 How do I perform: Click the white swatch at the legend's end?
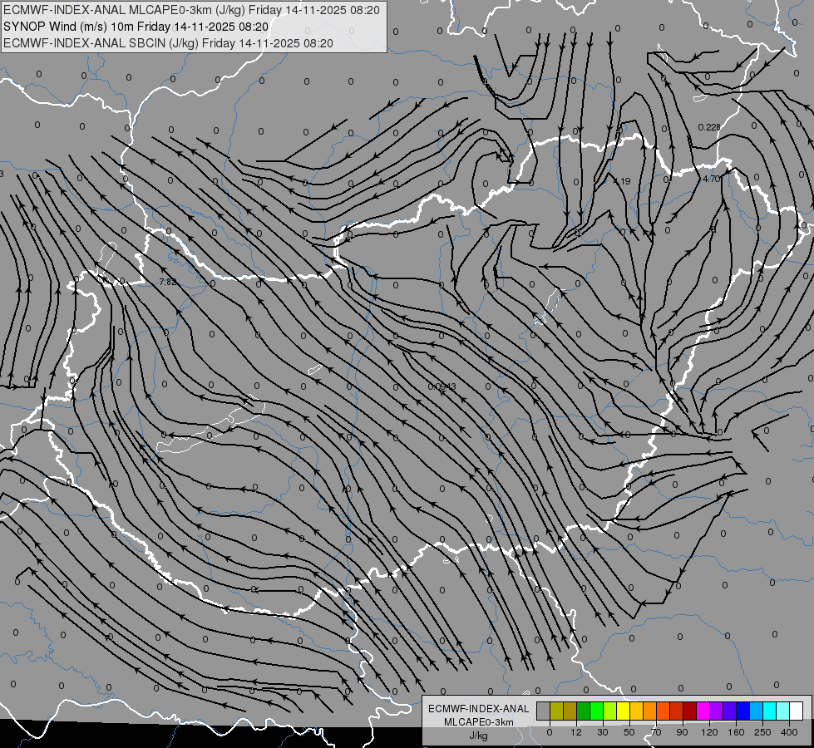click(x=797, y=711)
